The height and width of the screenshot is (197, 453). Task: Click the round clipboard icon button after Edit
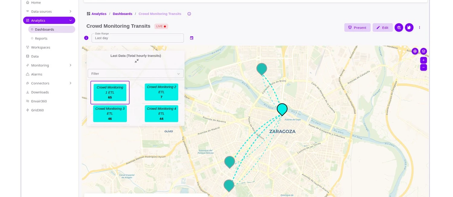[409, 27]
